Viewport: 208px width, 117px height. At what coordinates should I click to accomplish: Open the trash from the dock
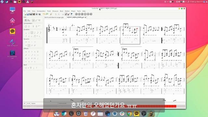pos(86,114)
